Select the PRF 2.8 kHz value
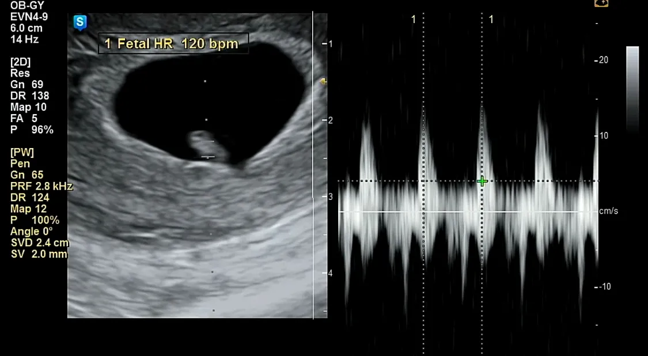 [x=41, y=186]
